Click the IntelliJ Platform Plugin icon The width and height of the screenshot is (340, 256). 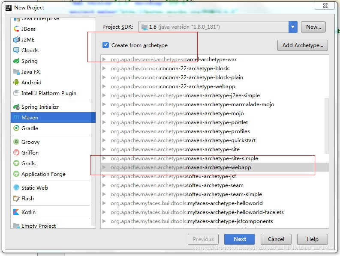pyautogui.click(x=16, y=93)
